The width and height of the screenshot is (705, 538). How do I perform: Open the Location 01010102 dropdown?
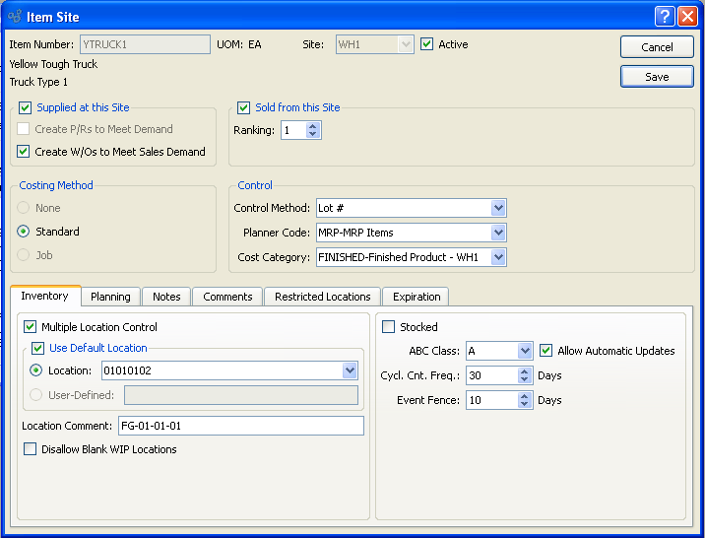tap(350, 370)
